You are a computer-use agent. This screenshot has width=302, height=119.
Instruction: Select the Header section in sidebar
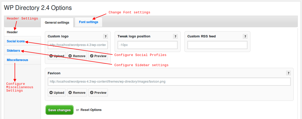(x=12, y=32)
